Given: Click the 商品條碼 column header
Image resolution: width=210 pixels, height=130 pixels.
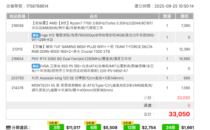Looking at the screenshot, I should pos(17,16).
